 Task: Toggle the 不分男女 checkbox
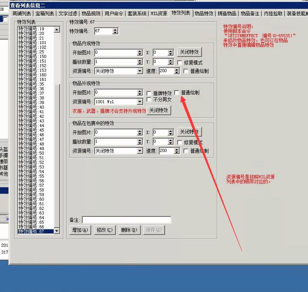pos(149,100)
